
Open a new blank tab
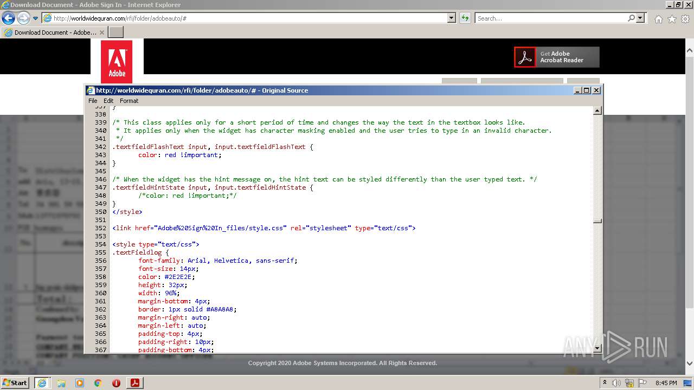[x=116, y=32]
